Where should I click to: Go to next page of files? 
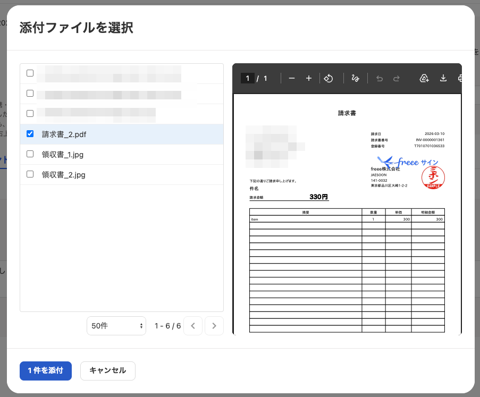214,326
